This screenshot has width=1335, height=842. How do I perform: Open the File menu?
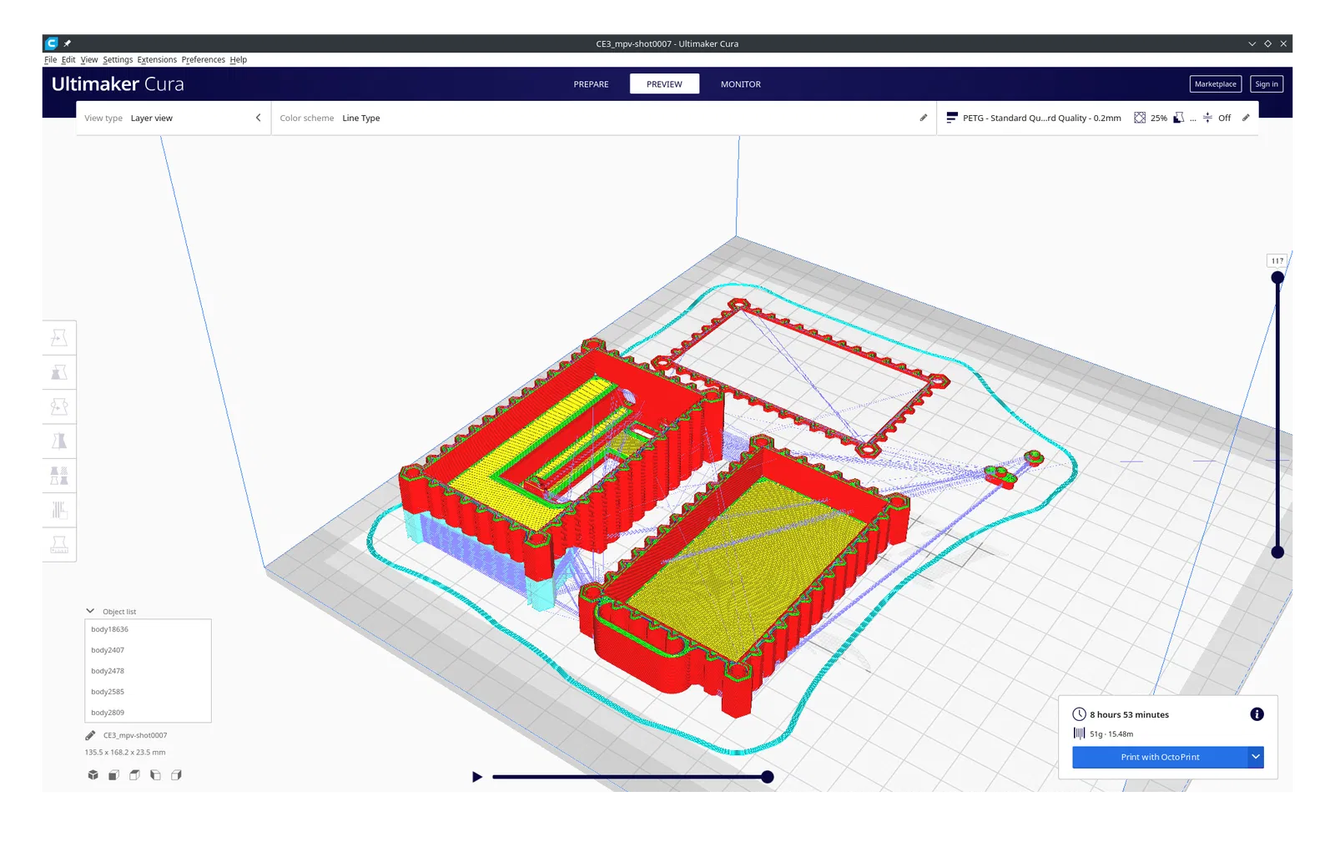[51, 60]
